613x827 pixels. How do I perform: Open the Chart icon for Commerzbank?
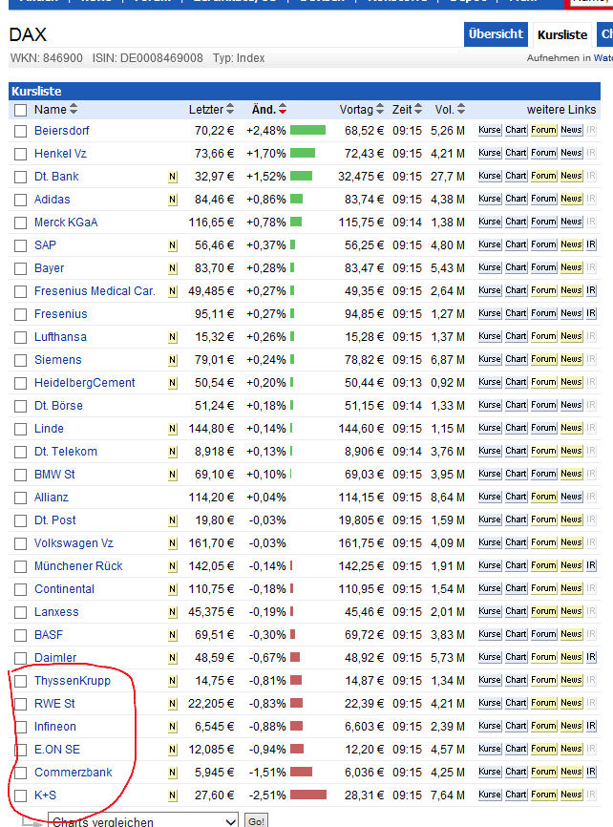pyautogui.click(x=516, y=772)
